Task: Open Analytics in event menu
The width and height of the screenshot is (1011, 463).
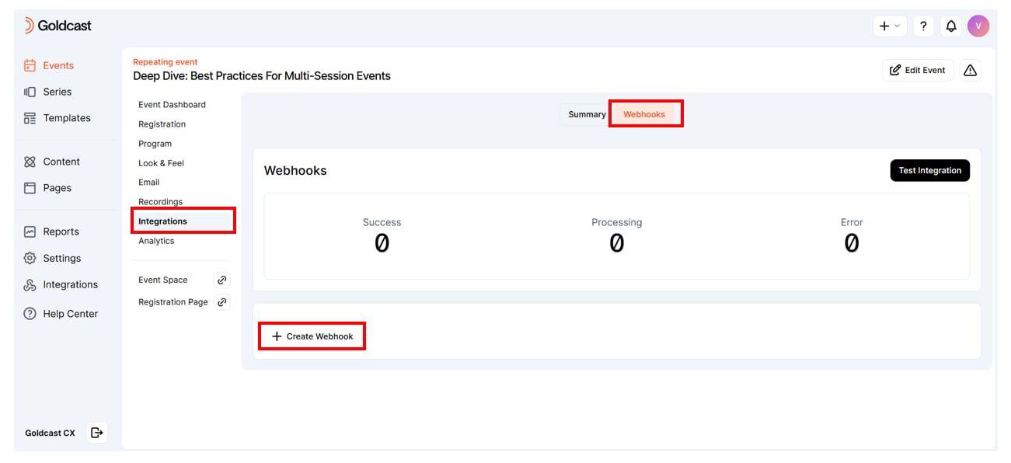Action: pyautogui.click(x=156, y=241)
